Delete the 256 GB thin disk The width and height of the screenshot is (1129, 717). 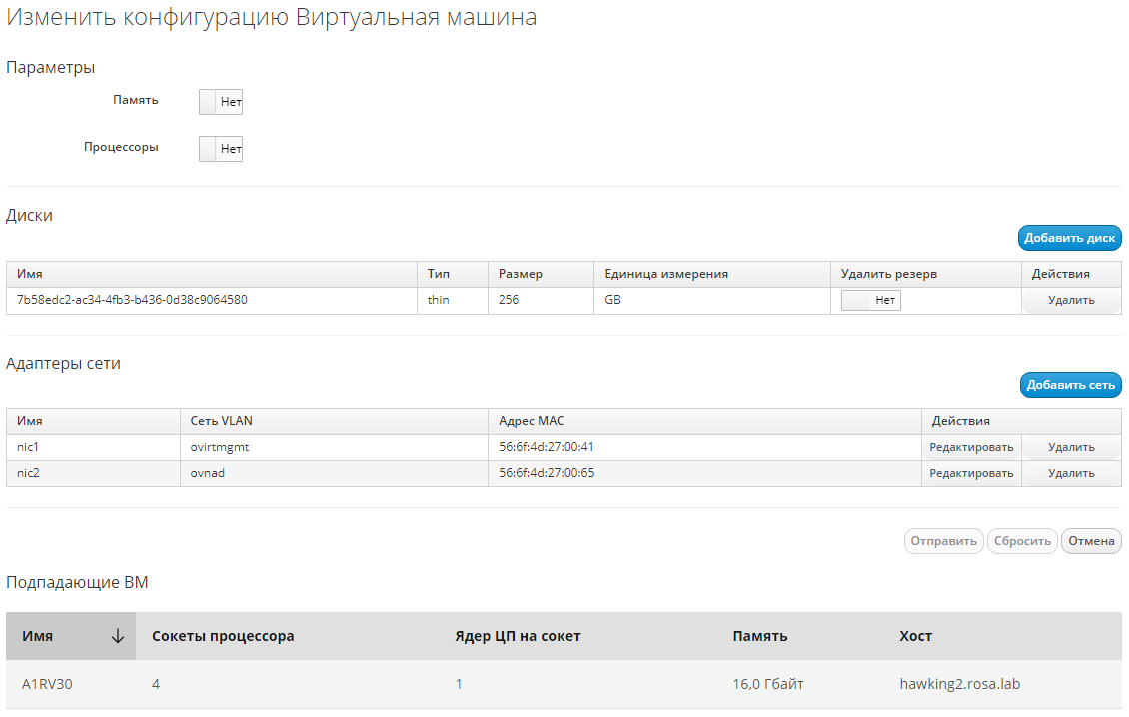coord(1070,301)
